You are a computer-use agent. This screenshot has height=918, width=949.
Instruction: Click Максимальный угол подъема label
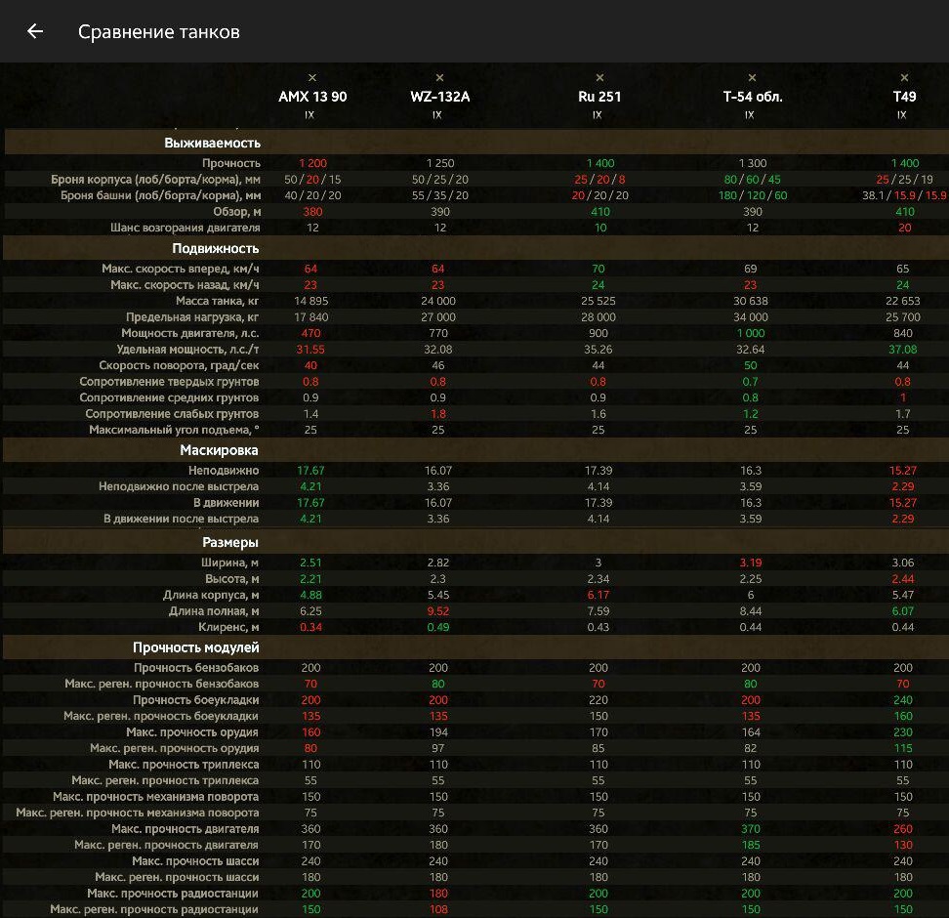point(175,430)
